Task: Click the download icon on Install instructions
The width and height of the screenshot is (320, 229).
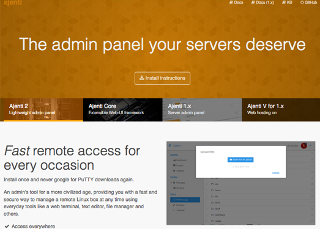Action: pyautogui.click(x=141, y=78)
